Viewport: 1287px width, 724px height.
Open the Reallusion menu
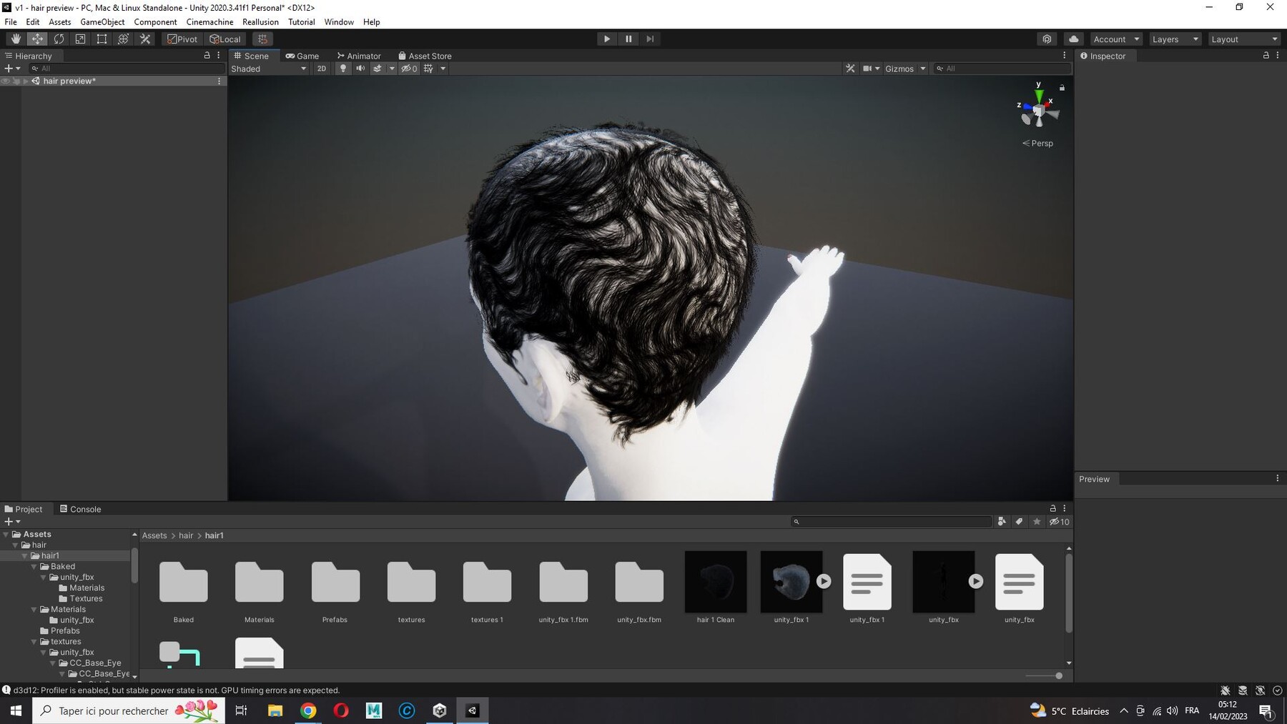(x=260, y=22)
